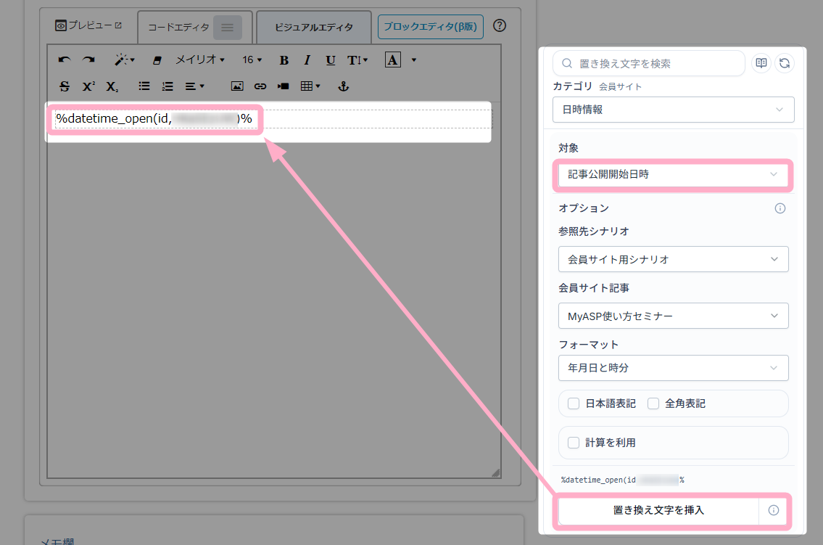Open the editor help question mark
The image size is (823, 545).
click(x=500, y=25)
